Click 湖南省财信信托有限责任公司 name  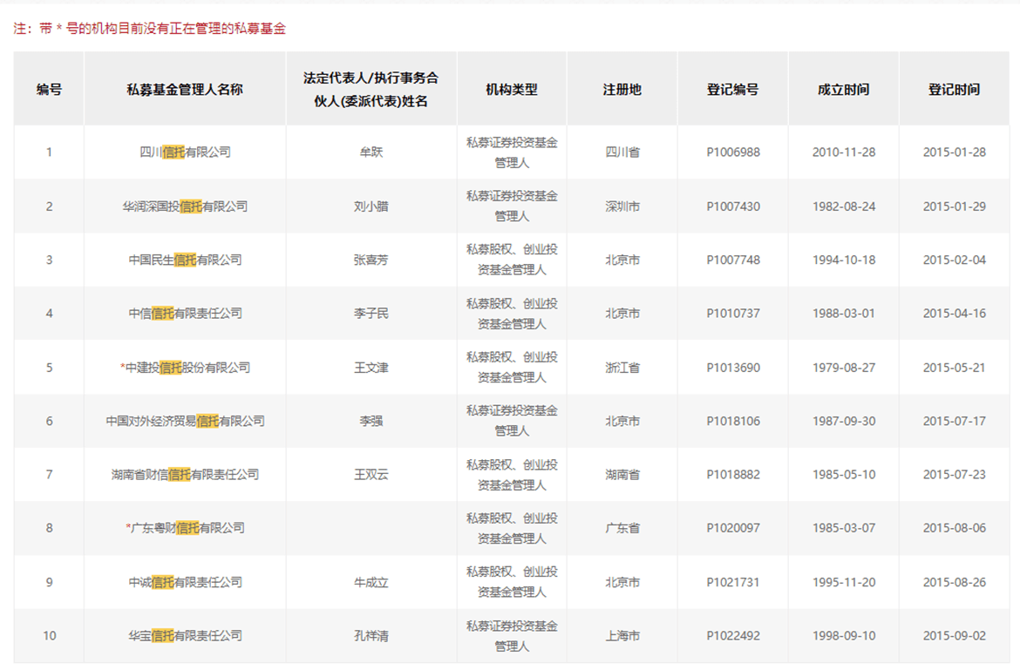coord(185,475)
